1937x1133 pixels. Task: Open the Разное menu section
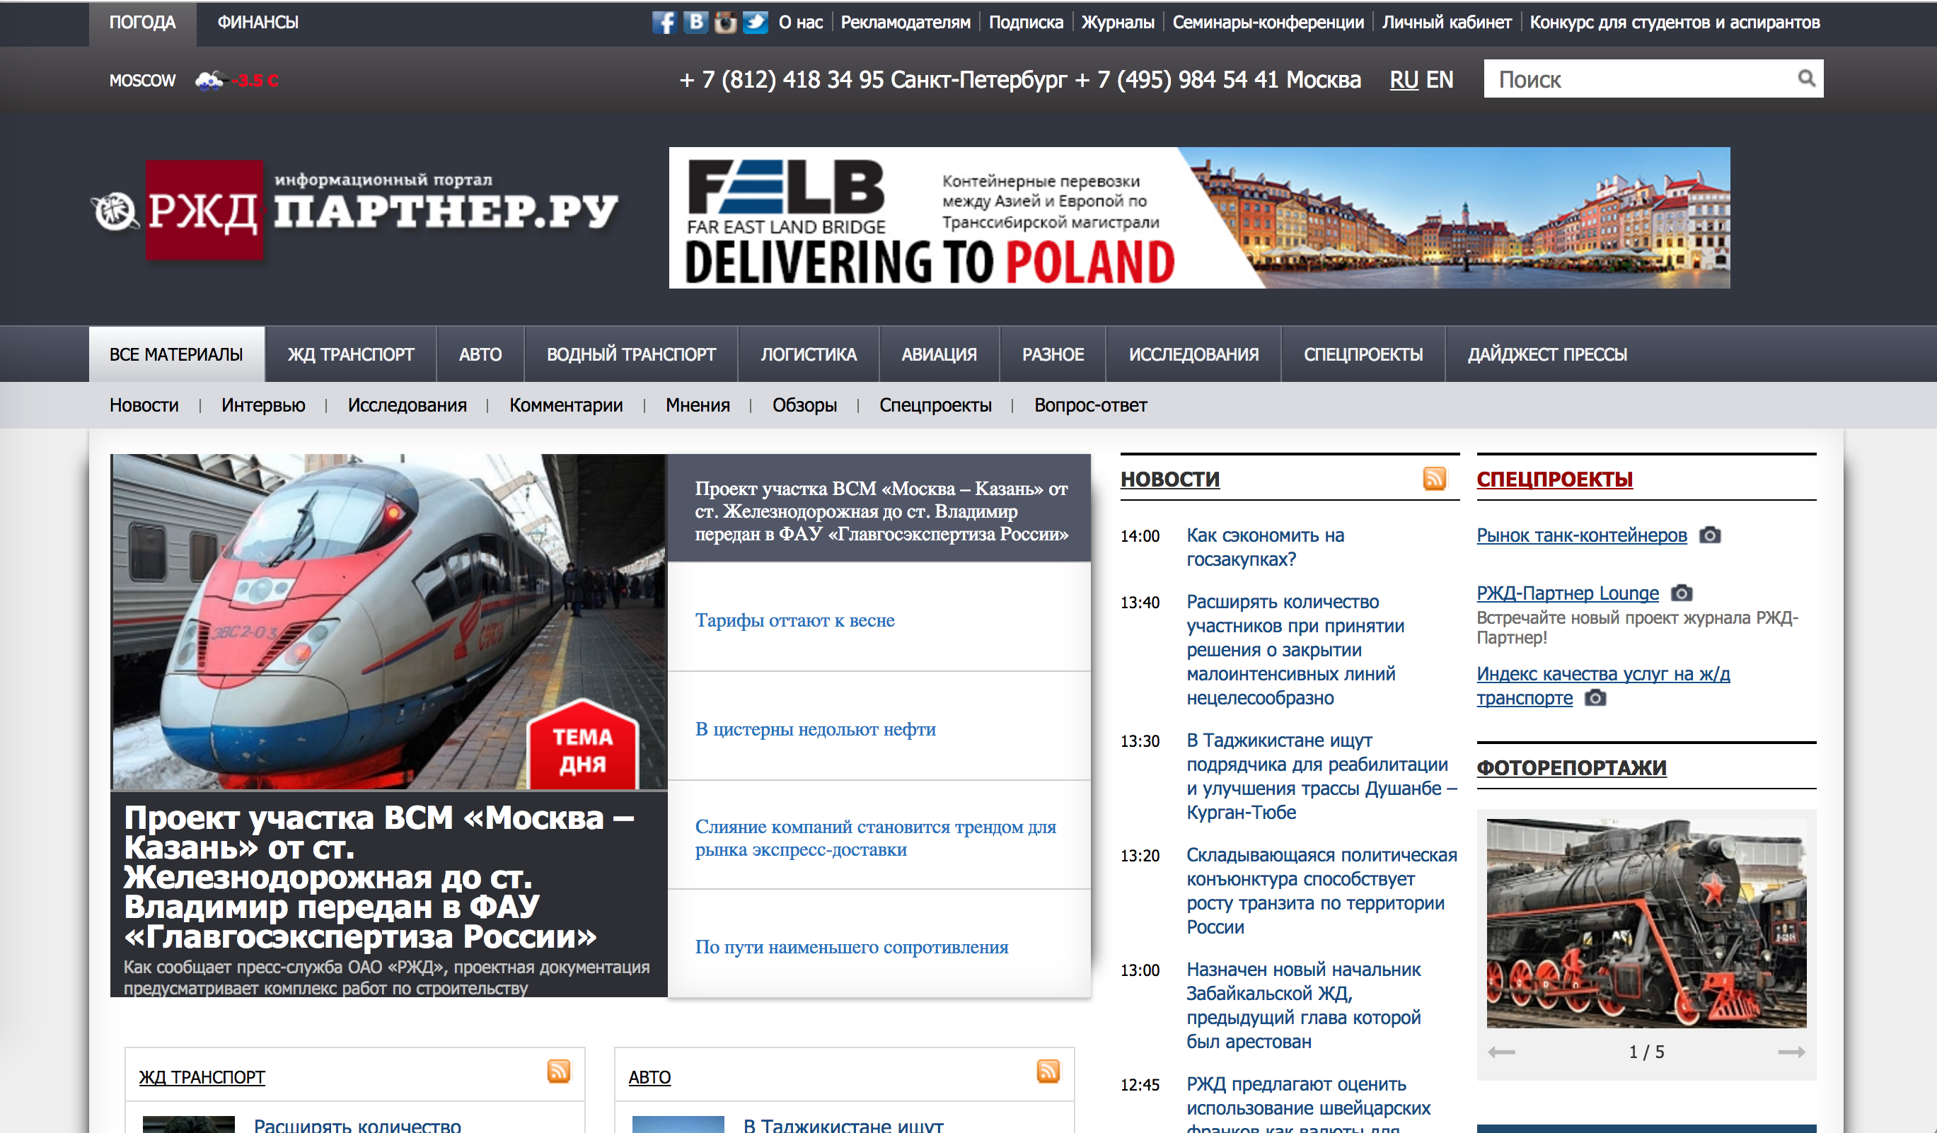point(1053,354)
